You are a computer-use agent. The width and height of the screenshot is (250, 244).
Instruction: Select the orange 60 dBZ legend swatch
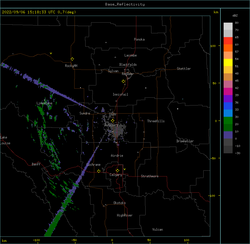click(228, 48)
